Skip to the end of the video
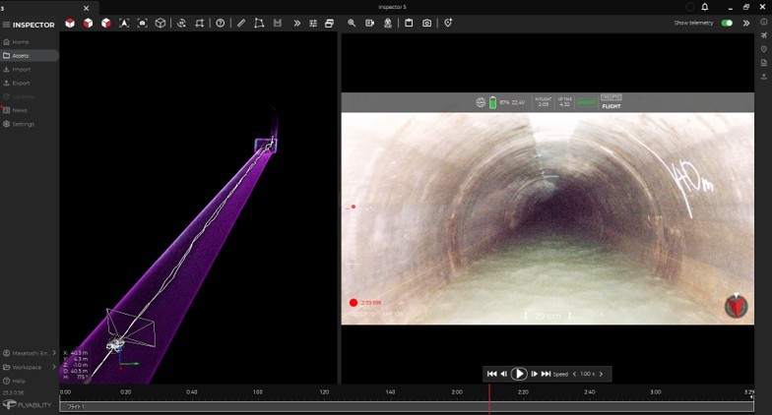 (x=546, y=374)
